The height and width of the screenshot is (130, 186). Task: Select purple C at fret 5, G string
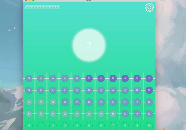(x=89, y=78)
